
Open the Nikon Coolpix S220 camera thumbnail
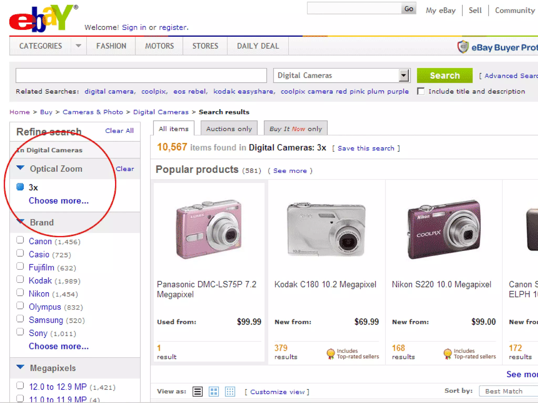[x=444, y=229]
